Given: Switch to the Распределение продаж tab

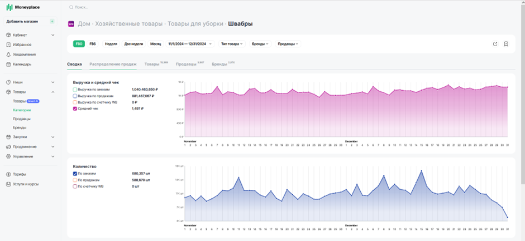Looking at the screenshot, I should click(x=113, y=64).
